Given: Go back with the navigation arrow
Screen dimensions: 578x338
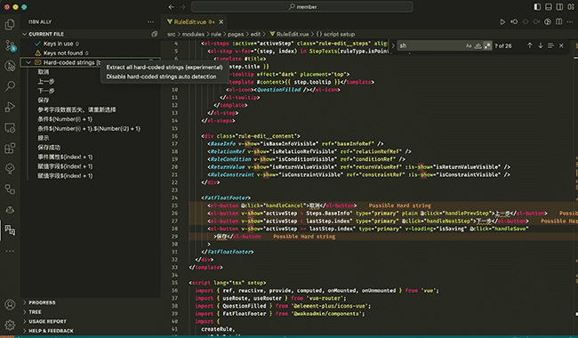Looking at the screenshot, I should tap(172, 6).
